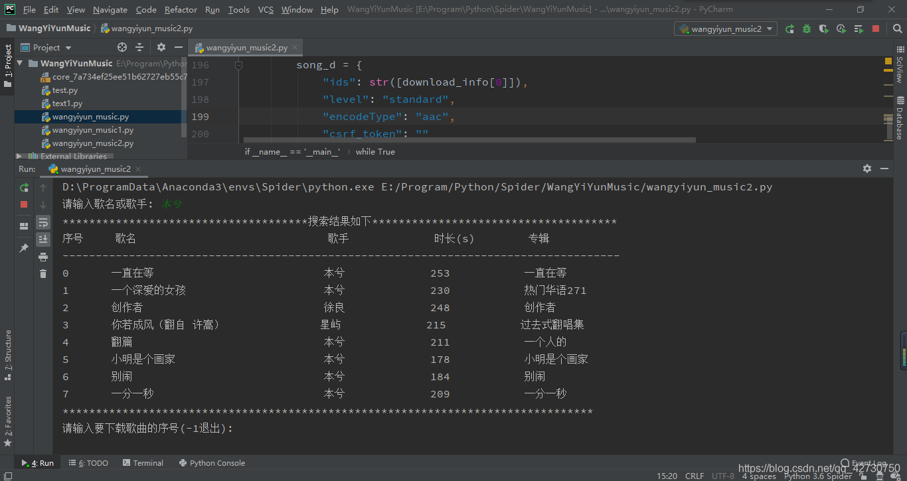907x481 pixels.
Task: Start the profiler with the clock-play icon
Action: pyautogui.click(x=841, y=29)
